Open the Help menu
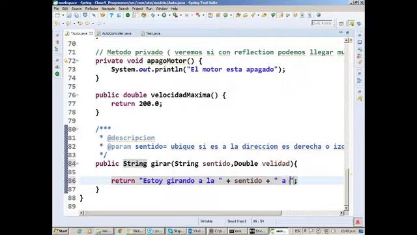Image resolution: width=417 pixels, height=235 pixels. tap(174, 8)
